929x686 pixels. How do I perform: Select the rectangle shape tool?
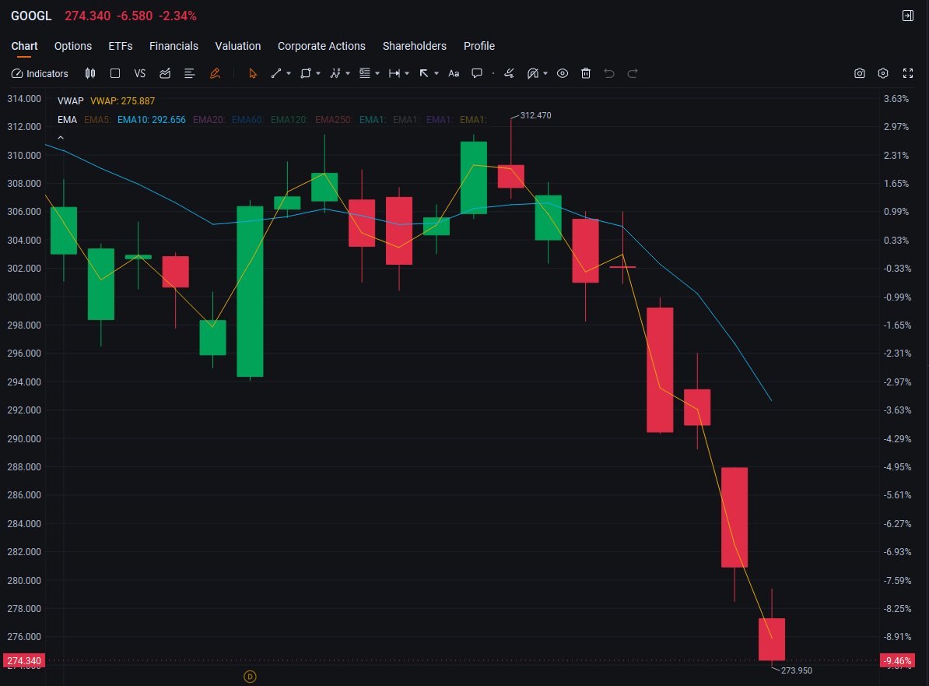(x=305, y=73)
